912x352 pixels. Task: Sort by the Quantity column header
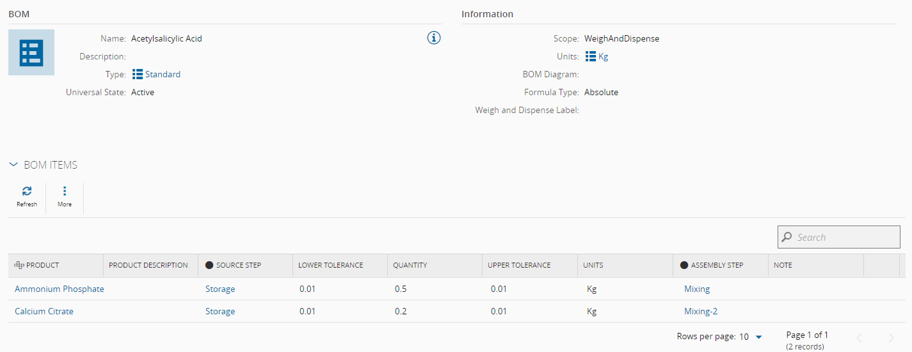click(x=410, y=265)
